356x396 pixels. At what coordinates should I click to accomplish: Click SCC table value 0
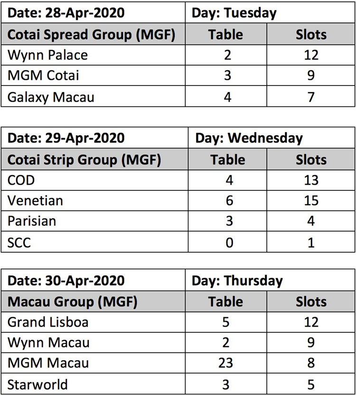(229, 243)
